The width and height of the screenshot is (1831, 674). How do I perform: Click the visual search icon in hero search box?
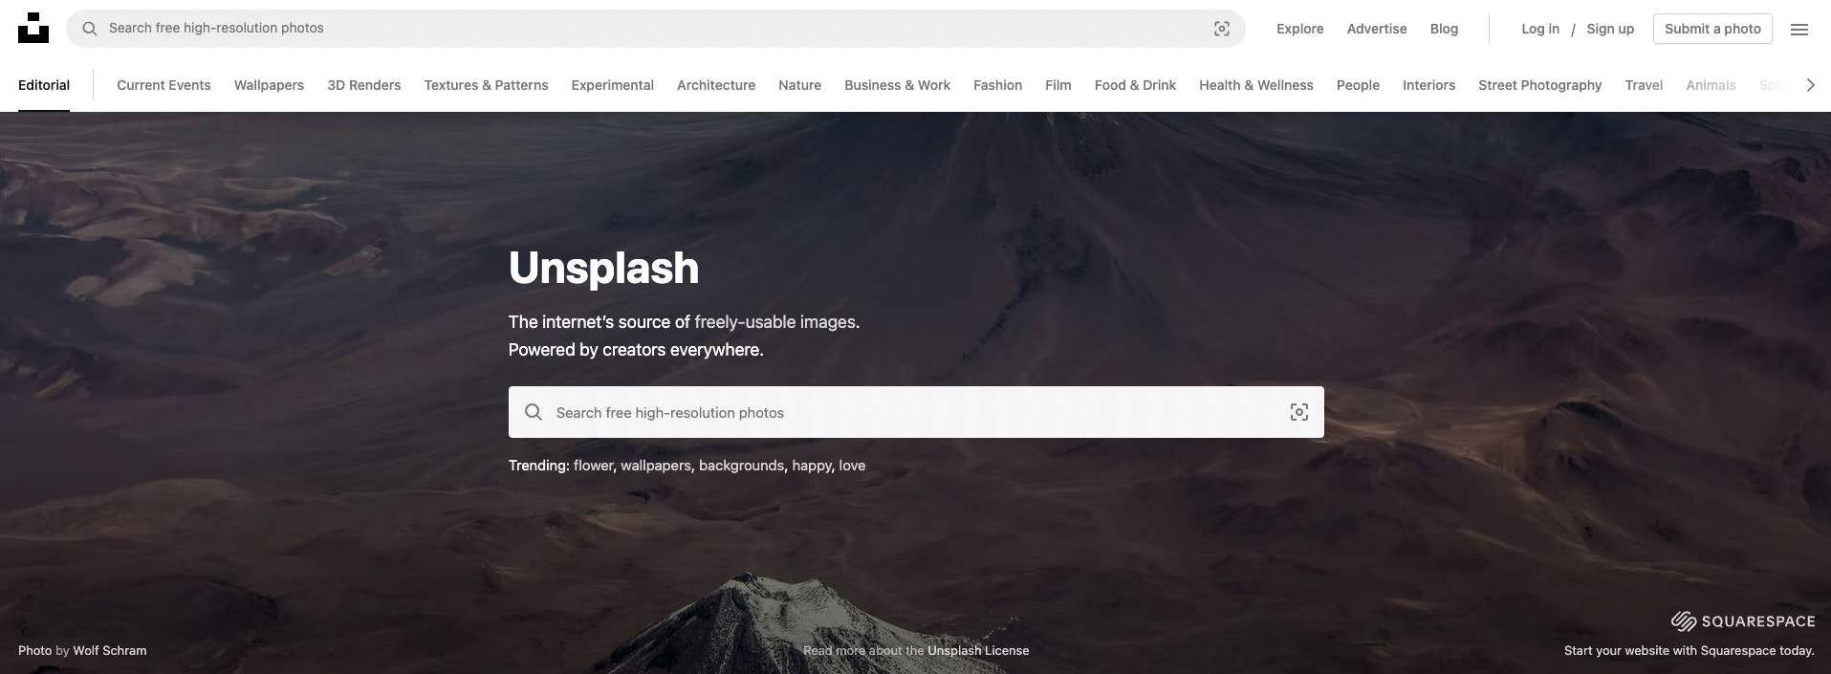[1298, 412]
